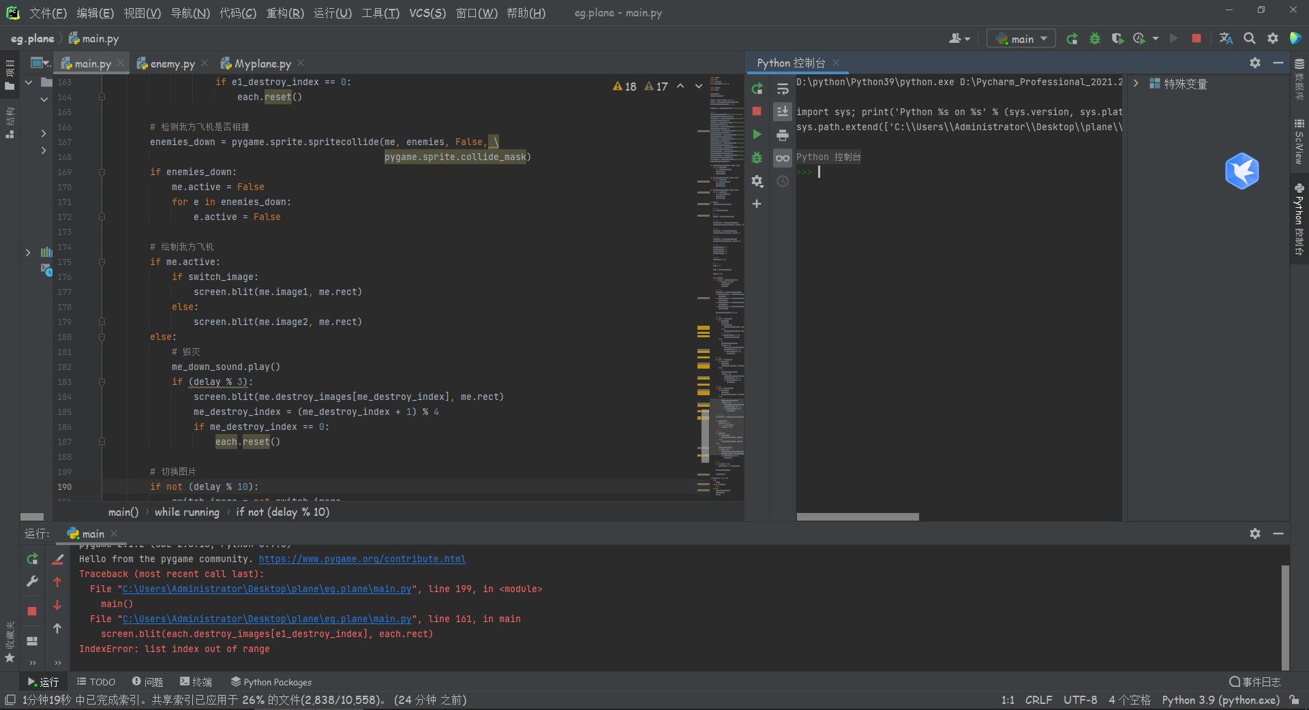Click the Profile main clock-play icon
Image resolution: width=1309 pixels, height=710 pixels.
click(1139, 39)
